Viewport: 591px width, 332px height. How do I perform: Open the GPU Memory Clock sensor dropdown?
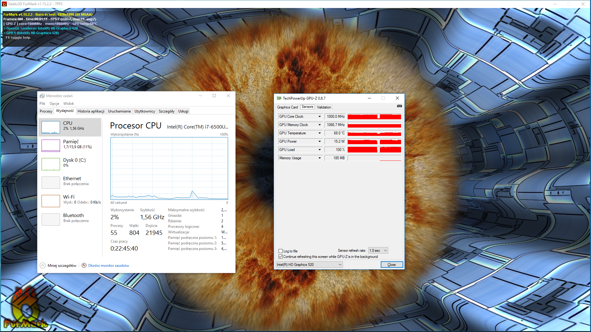[320, 125]
